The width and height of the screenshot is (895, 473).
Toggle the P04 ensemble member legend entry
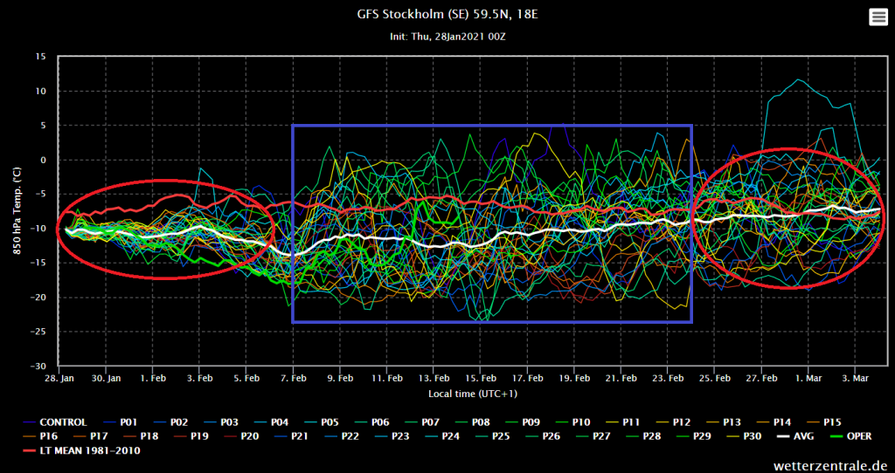click(x=271, y=422)
